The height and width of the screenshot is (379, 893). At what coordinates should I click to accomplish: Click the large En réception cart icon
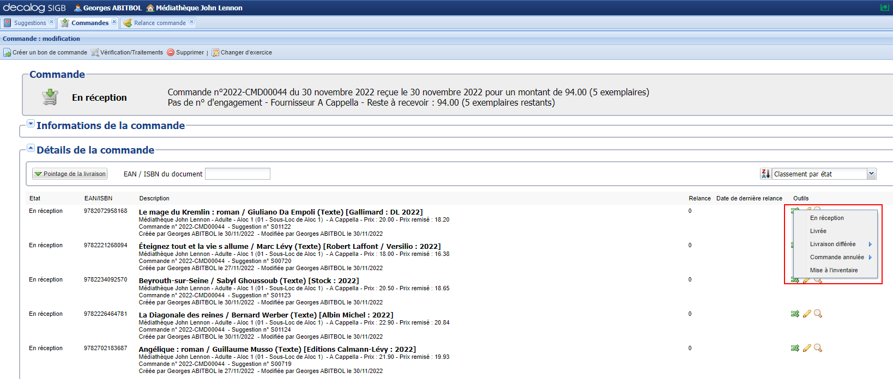pos(50,97)
